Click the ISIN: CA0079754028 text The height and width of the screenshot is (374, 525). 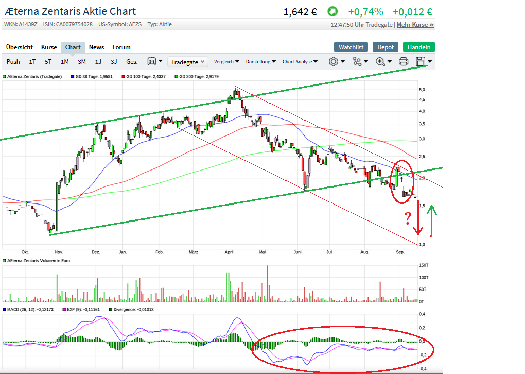point(67,24)
